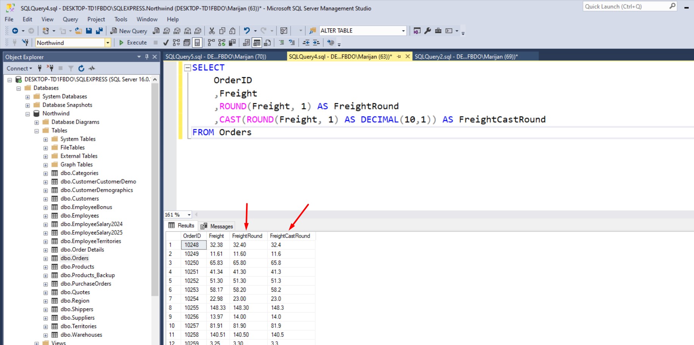Click the Filter funnel icon in Object Explorer
Image resolution: width=694 pixels, height=345 pixels.
(x=71, y=68)
